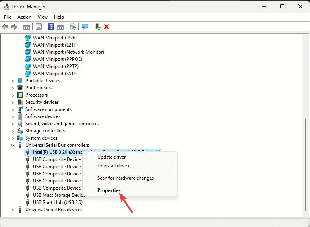Click the Portable Devices category icon
Screen dimensions: 310x227
pyautogui.click(x=20, y=81)
